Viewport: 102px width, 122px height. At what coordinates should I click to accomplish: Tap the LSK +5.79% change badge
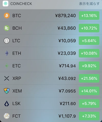(89, 103)
